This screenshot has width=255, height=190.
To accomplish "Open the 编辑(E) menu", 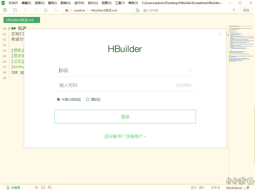I will click(26, 3).
